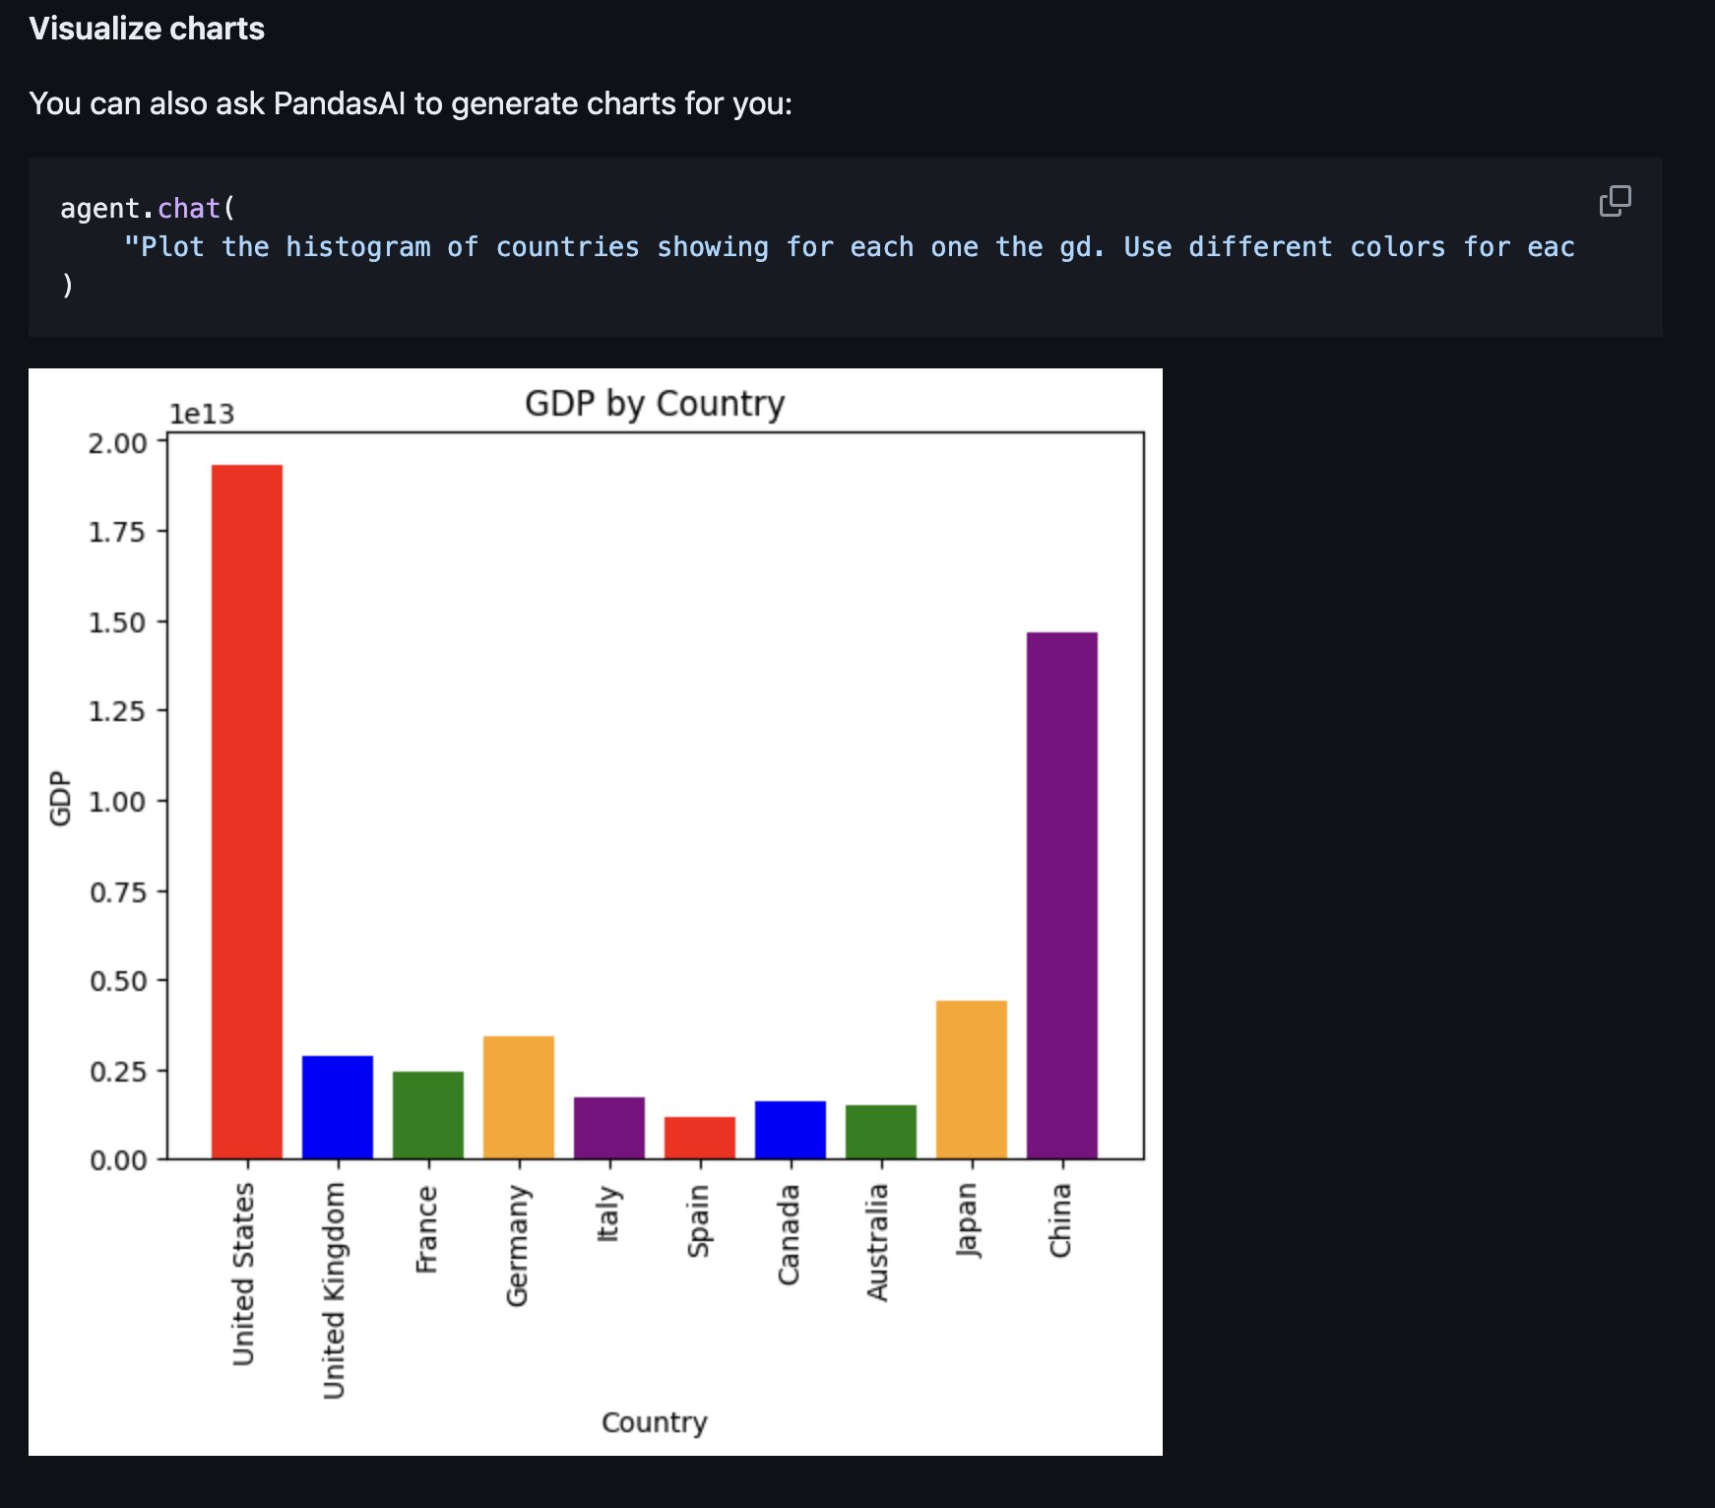Viewport: 1715px width, 1508px height.
Task: Click the 'Visualize charts' heading
Action: pos(147,29)
